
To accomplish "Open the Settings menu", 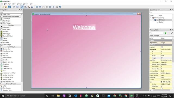I will [x=19, y=4].
